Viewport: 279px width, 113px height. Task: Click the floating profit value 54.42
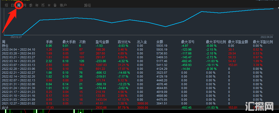point(232,61)
